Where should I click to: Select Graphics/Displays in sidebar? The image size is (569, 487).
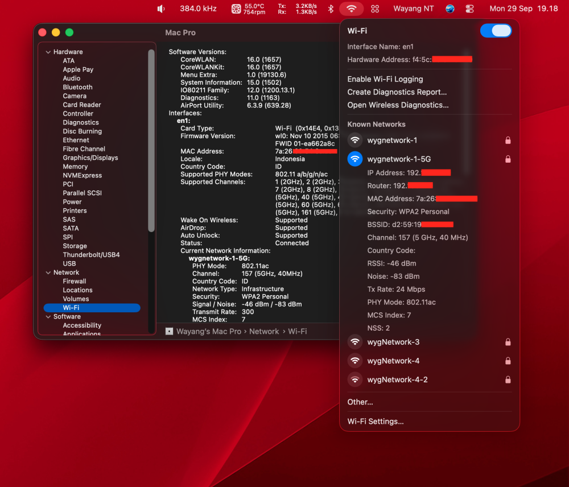tap(90, 158)
